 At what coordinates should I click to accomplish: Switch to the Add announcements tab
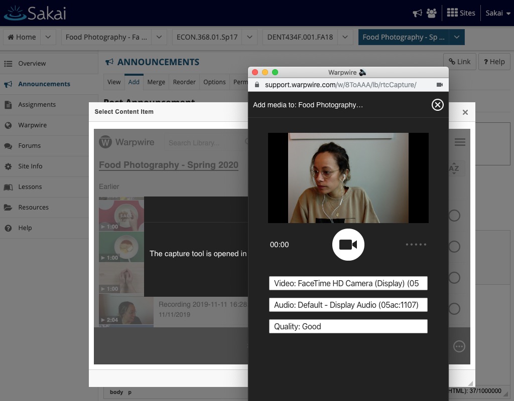[x=134, y=82]
